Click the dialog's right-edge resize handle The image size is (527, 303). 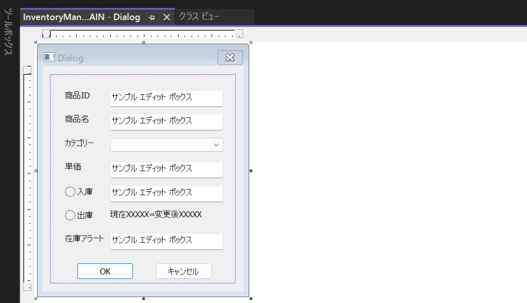coord(251,171)
